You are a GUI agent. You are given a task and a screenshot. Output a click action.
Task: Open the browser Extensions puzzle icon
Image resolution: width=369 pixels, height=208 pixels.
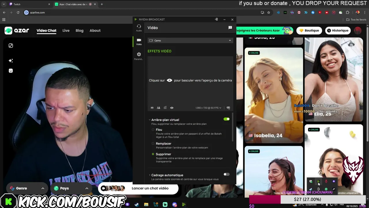click(347, 12)
